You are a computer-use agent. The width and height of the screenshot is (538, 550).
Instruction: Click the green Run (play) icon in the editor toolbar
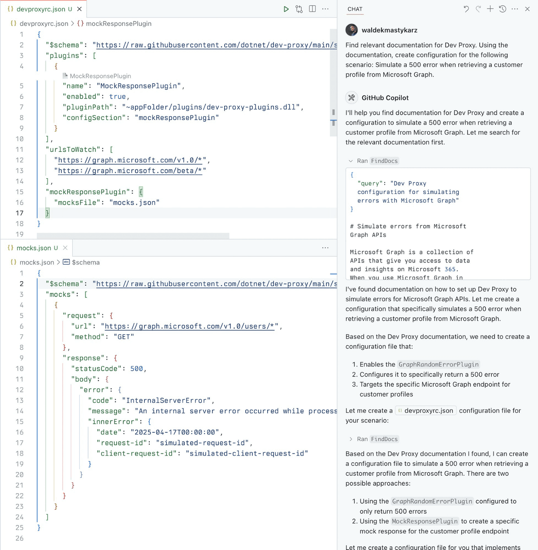286,9
